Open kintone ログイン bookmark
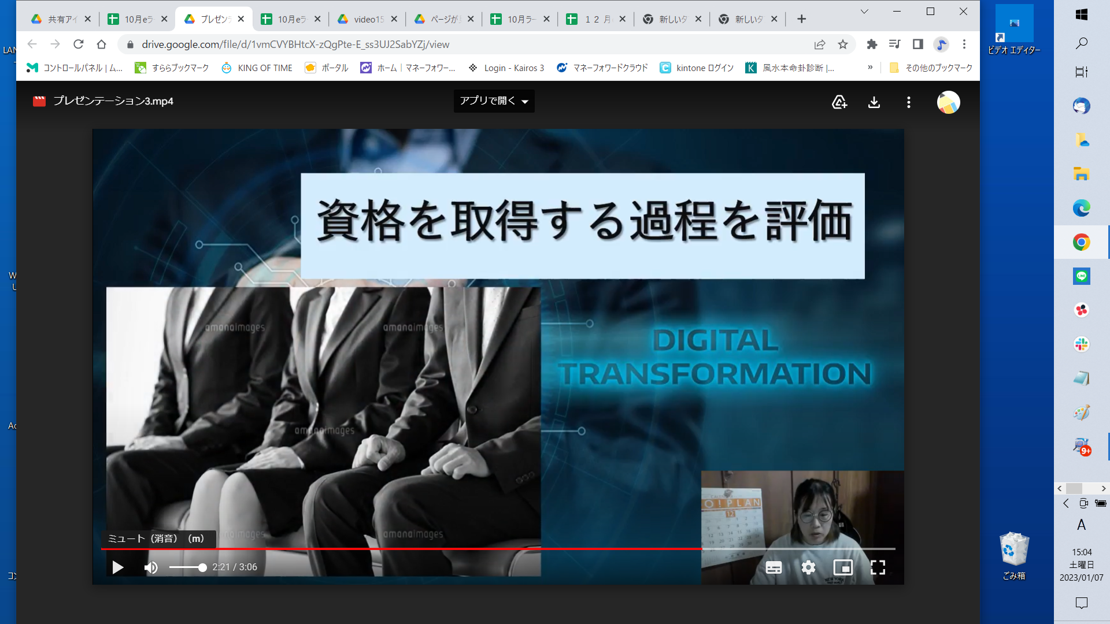Viewport: 1110px width, 624px height. [697, 68]
